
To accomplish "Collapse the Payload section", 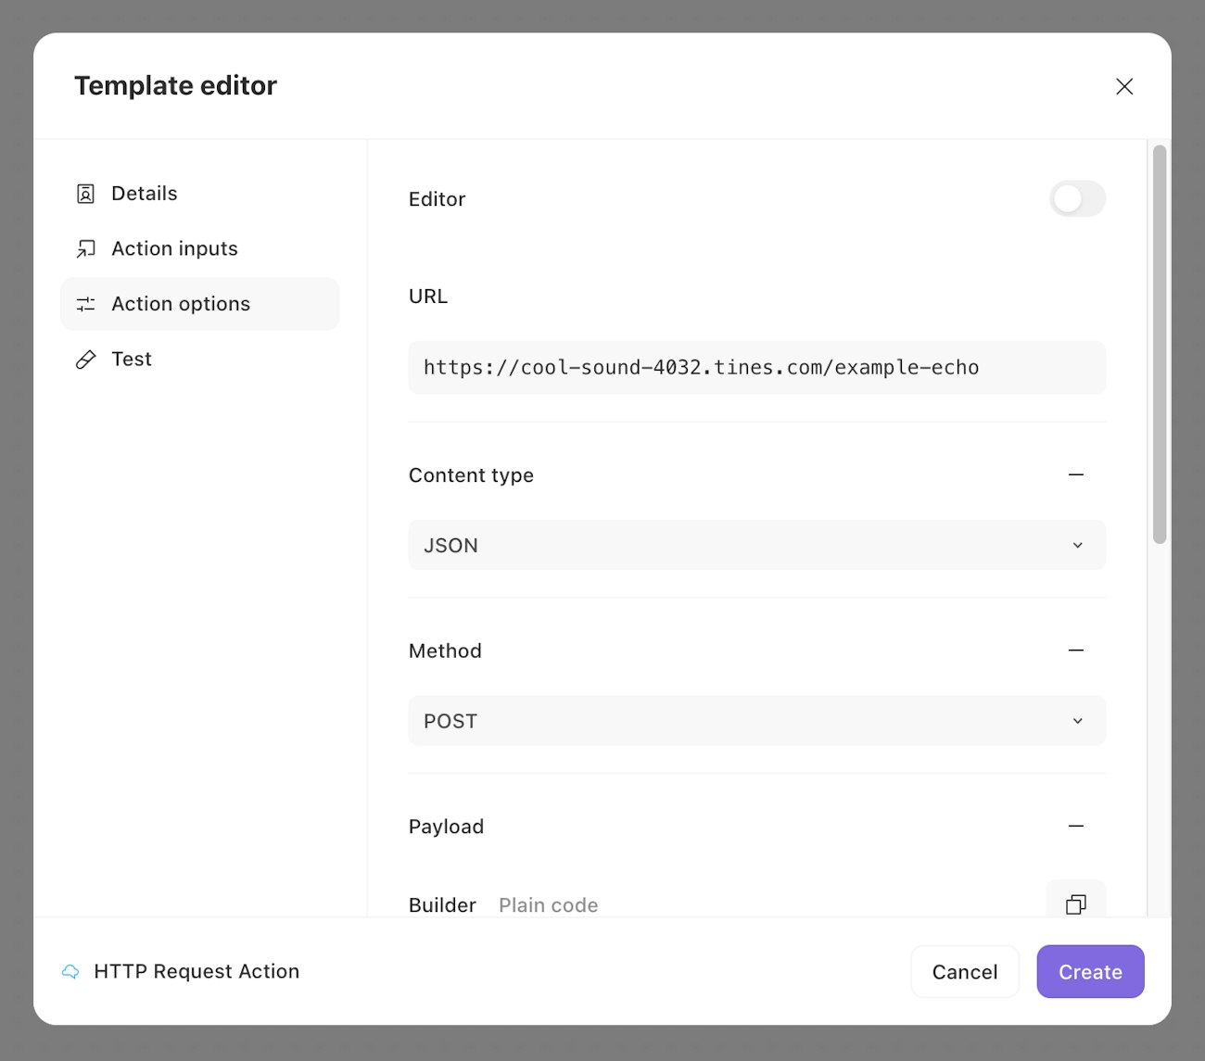I will 1075,826.
